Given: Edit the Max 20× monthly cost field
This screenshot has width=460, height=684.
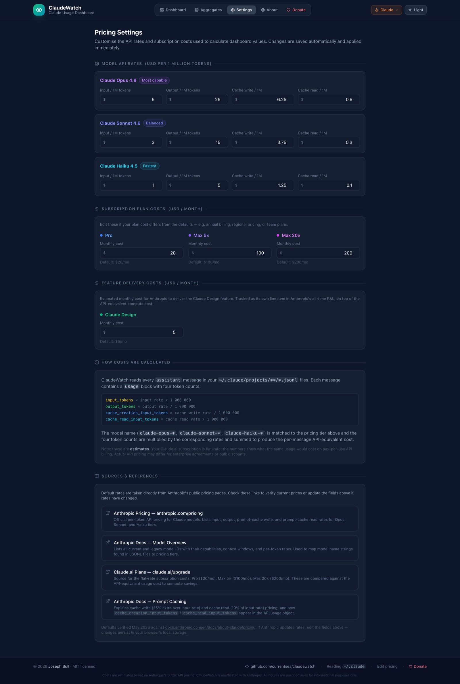Looking at the screenshot, I should point(318,253).
